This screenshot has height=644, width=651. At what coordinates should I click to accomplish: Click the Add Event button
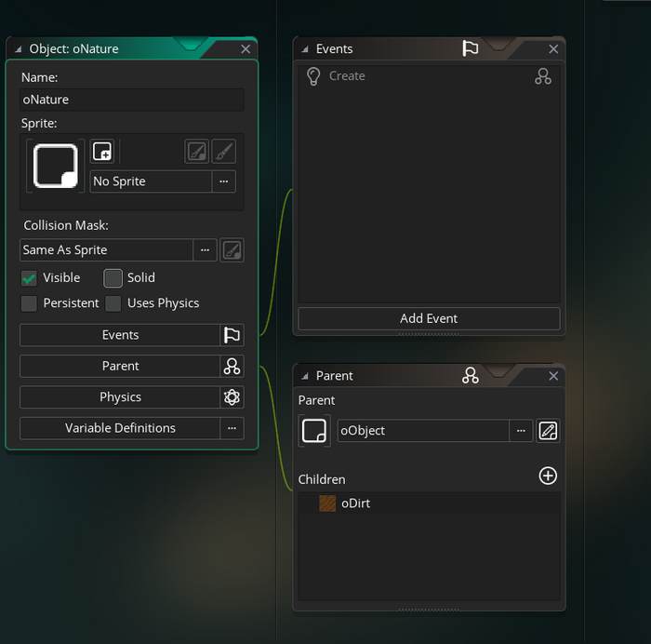tap(429, 318)
